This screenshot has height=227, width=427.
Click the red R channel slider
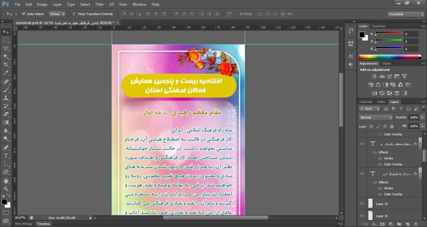(x=389, y=33)
